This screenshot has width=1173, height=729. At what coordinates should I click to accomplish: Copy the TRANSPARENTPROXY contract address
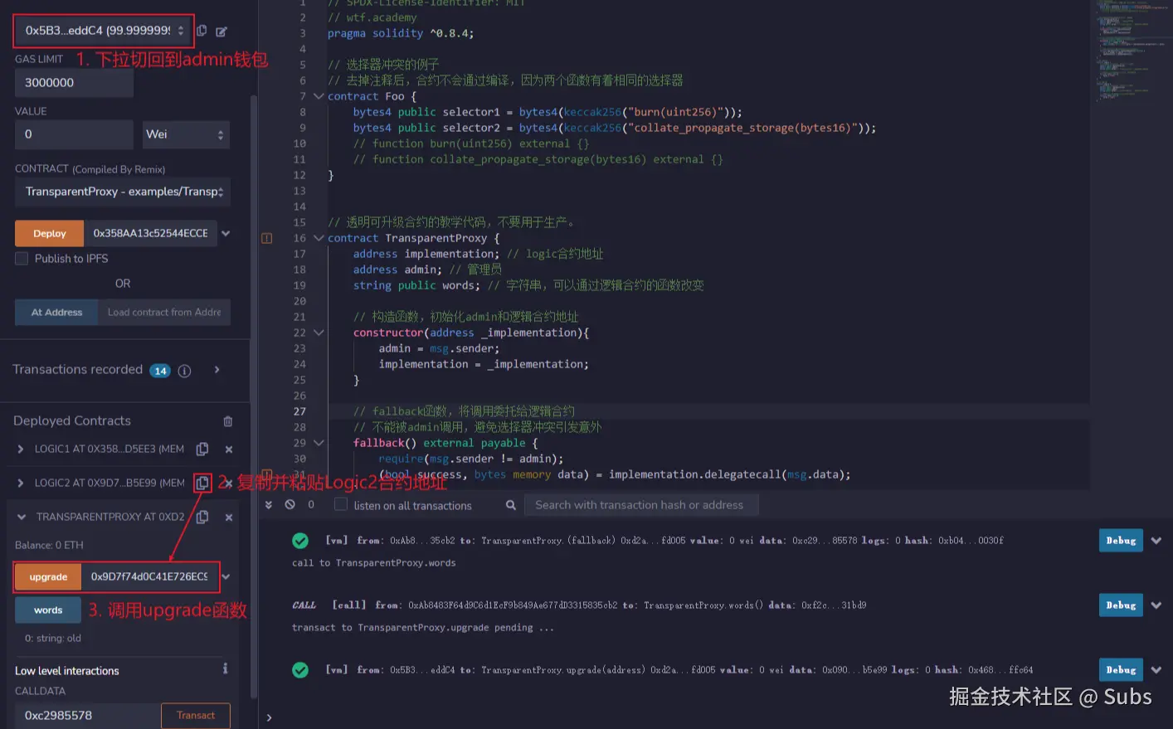(x=202, y=517)
